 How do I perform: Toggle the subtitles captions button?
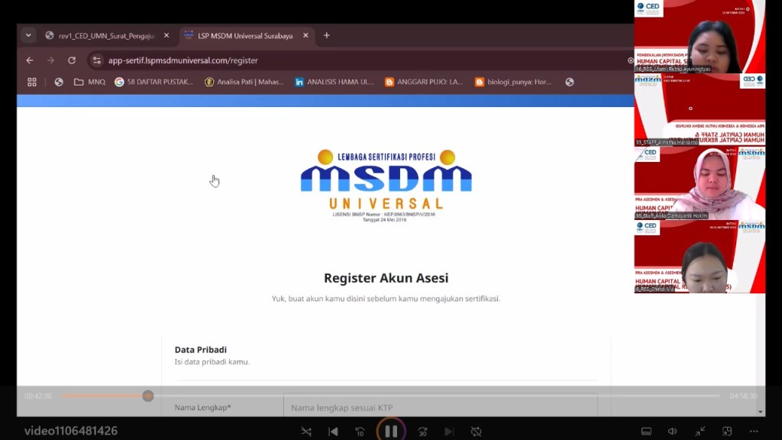coord(646,432)
